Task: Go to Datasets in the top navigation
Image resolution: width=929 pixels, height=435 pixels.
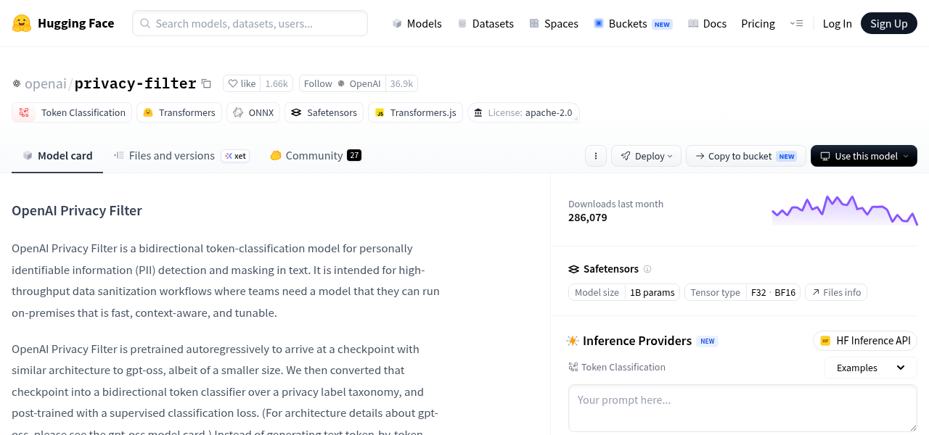Action: (x=486, y=23)
